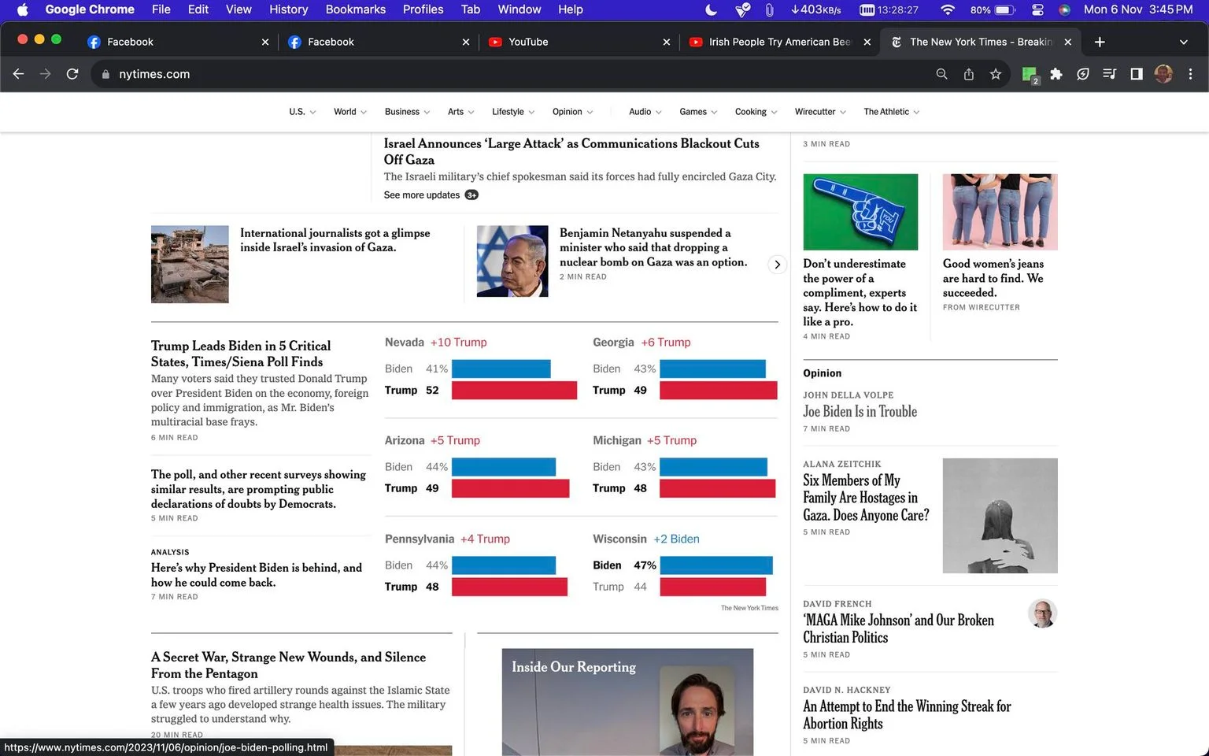Open the tab search chevron dropdown
This screenshot has height=756, width=1209.
point(1183,42)
